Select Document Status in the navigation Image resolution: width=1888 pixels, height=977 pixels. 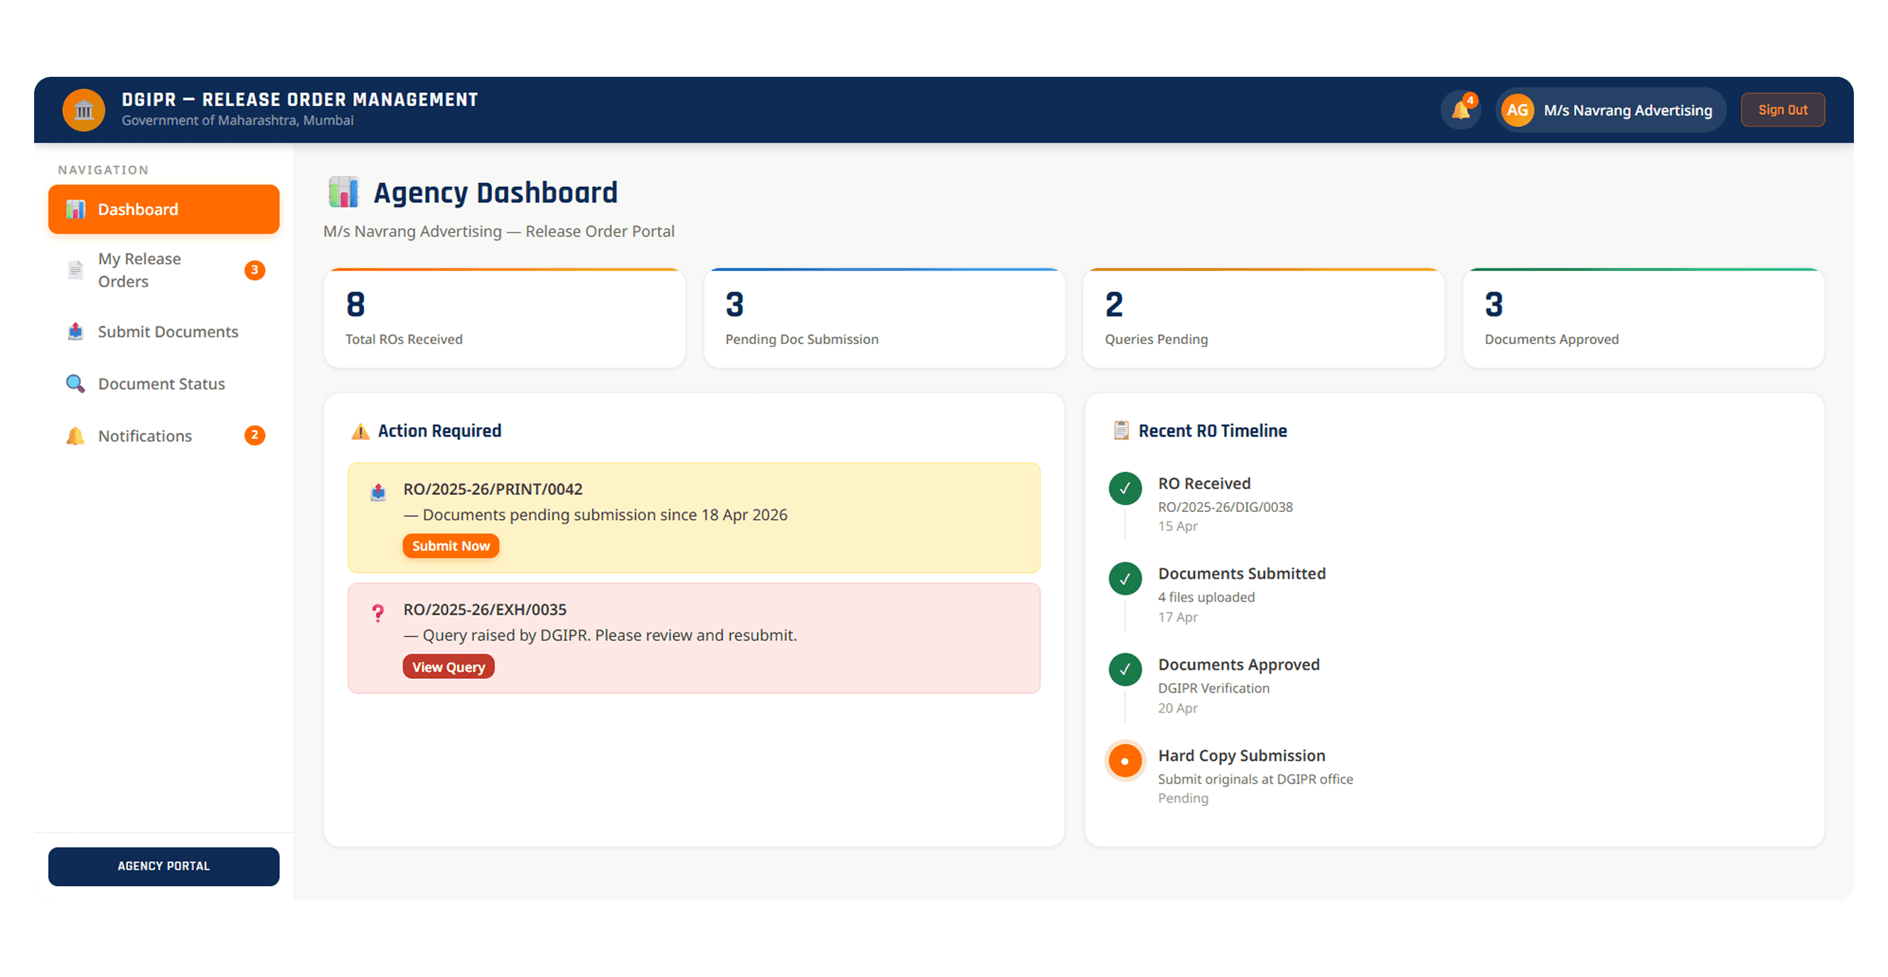click(163, 383)
